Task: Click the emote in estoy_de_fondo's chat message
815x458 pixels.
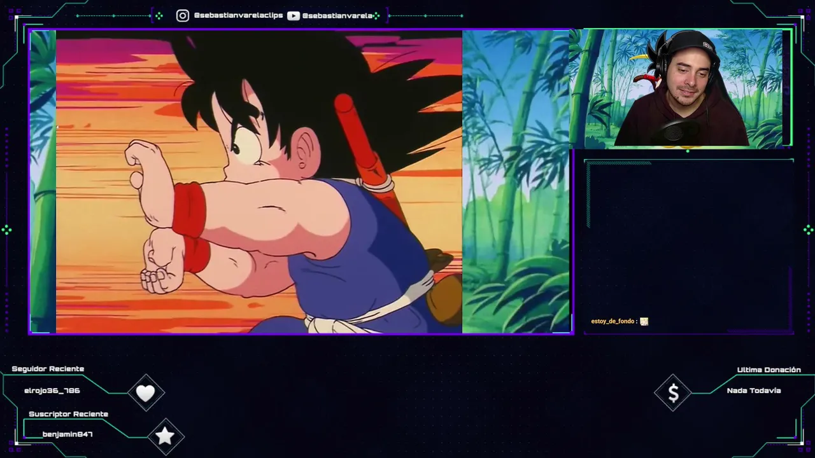Action: [x=644, y=321]
